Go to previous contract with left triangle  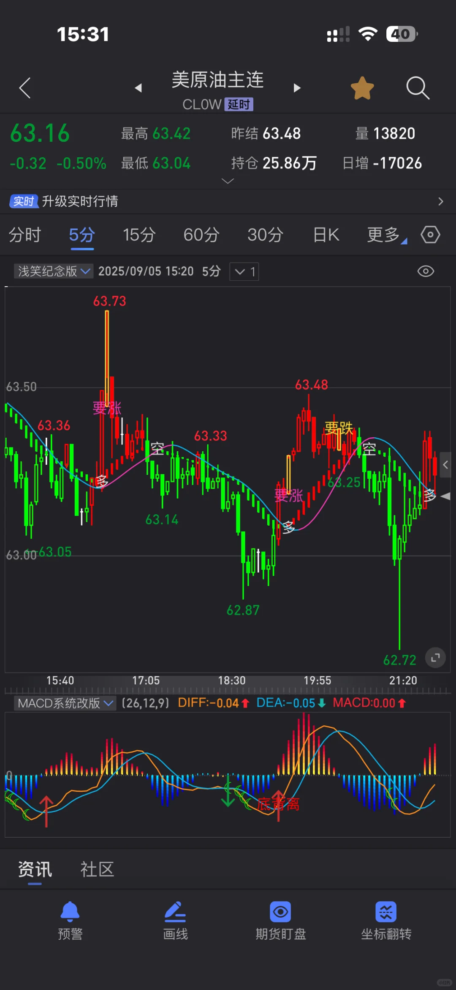pos(138,88)
